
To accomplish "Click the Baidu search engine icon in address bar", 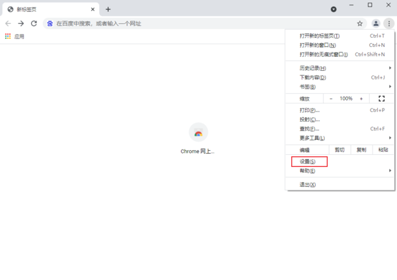I will 50,24.
